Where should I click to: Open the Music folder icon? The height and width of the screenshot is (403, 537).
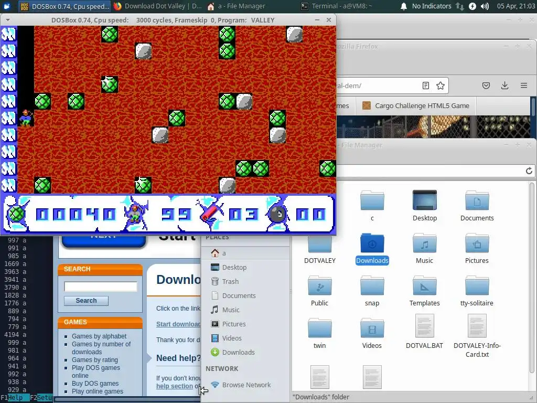(x=424, y=248)
